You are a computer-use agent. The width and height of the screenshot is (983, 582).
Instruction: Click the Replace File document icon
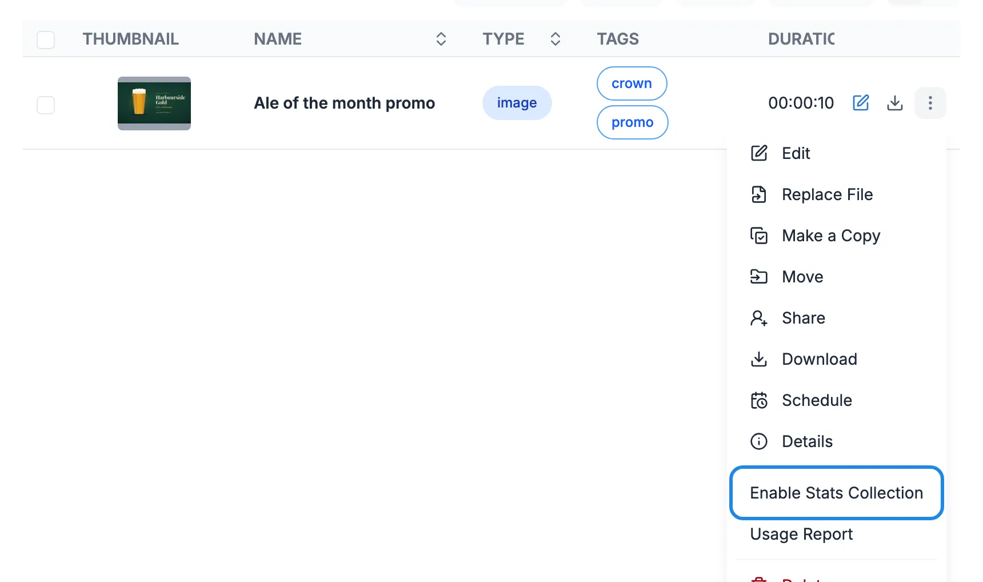click(759, 194)
